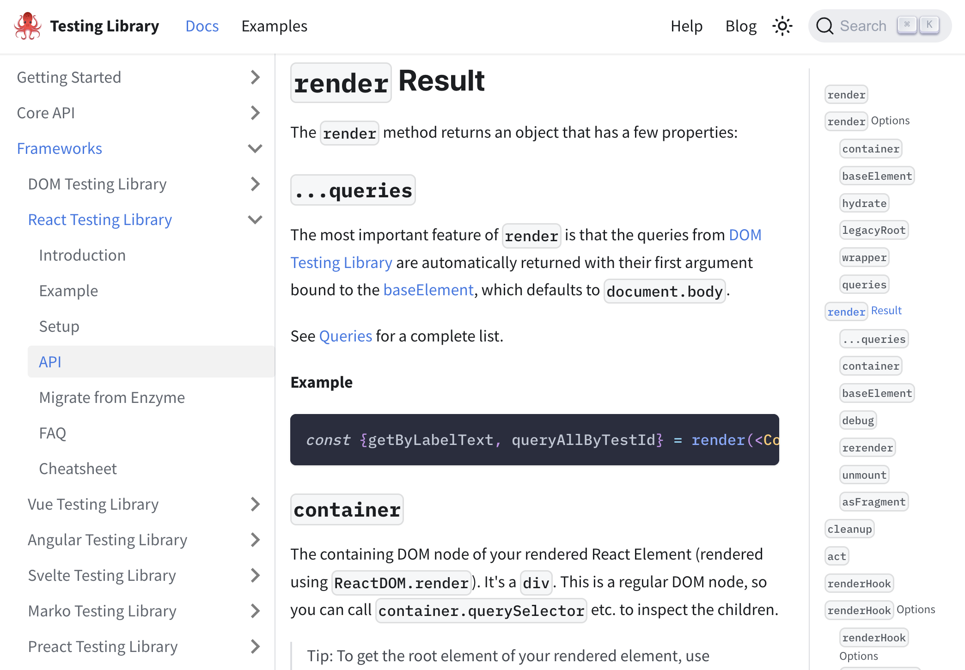This screenshot has width=965, height=670.
Task: Click the search magnifier icon
Action: click(x=825, y=26)
